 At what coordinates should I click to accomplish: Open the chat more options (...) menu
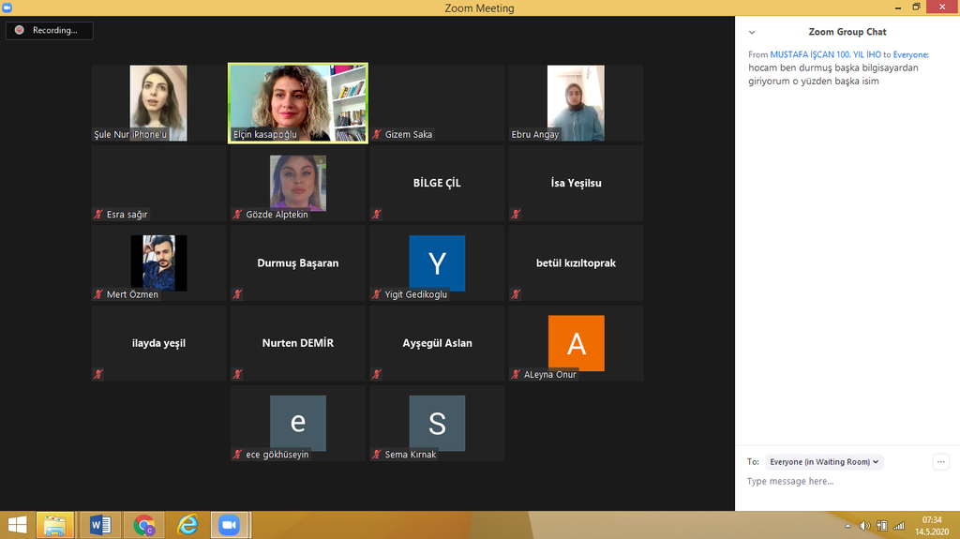coord(941,462)
